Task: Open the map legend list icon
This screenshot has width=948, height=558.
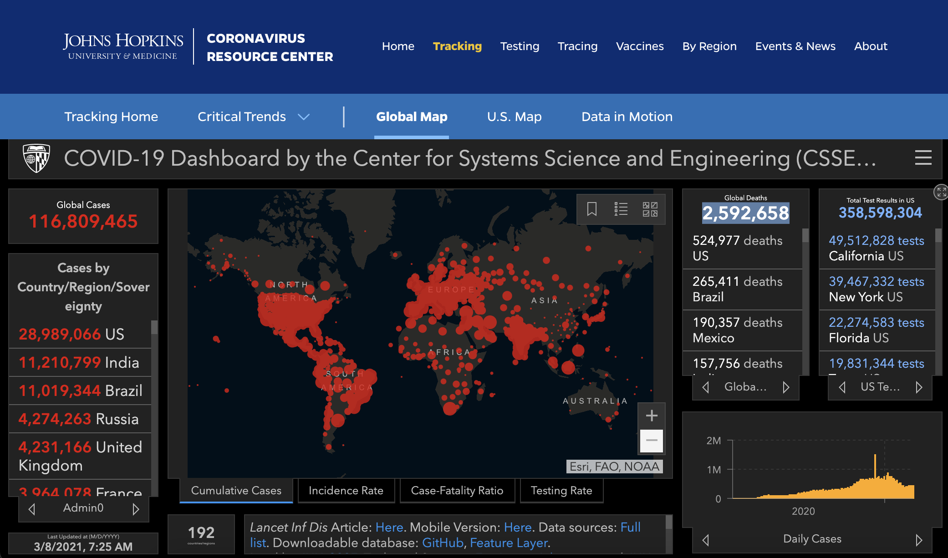Action: click(621, 209)
